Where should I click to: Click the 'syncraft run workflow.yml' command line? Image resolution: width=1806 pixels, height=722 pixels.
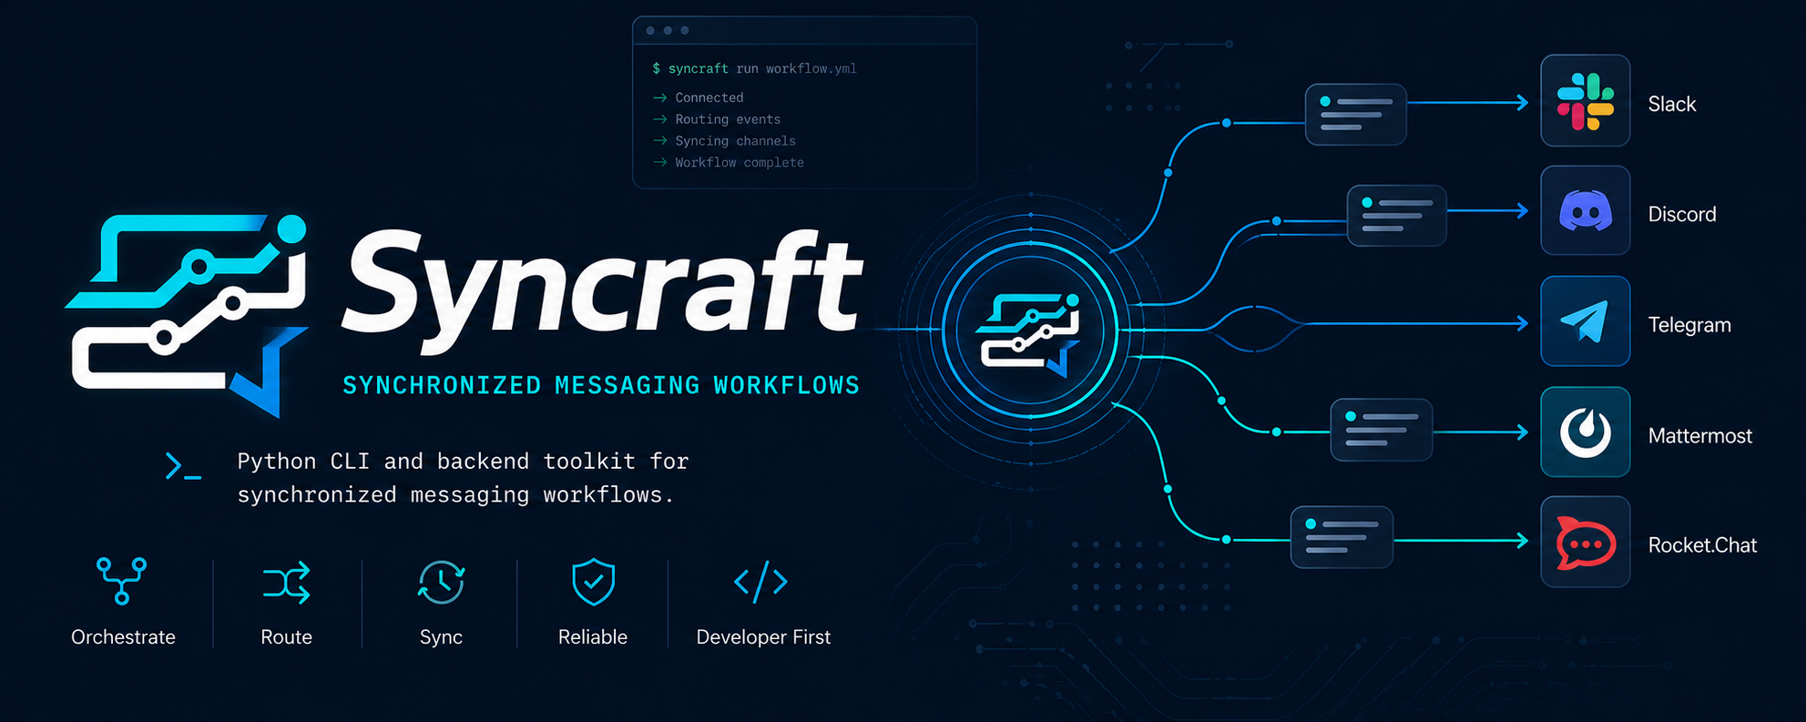pos(754,68)
